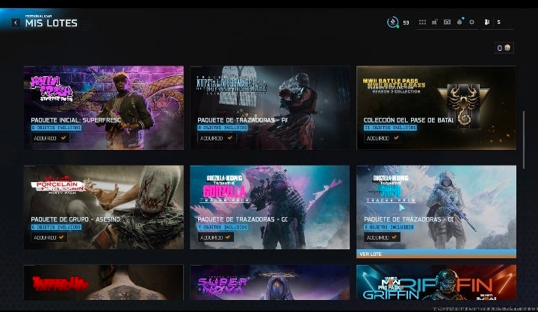
Task: Go back using the arrow beside MIS LOTES
Action: click(x=16, y=22)
